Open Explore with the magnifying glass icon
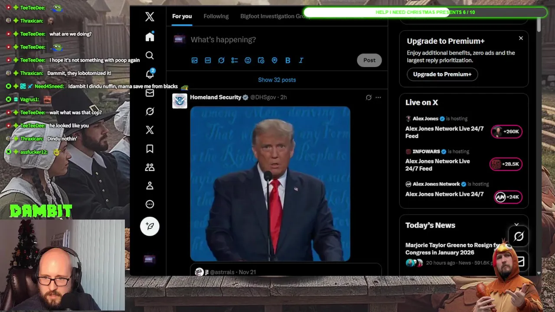This screenshot has width=555, height=312. [x=150, y=55]
